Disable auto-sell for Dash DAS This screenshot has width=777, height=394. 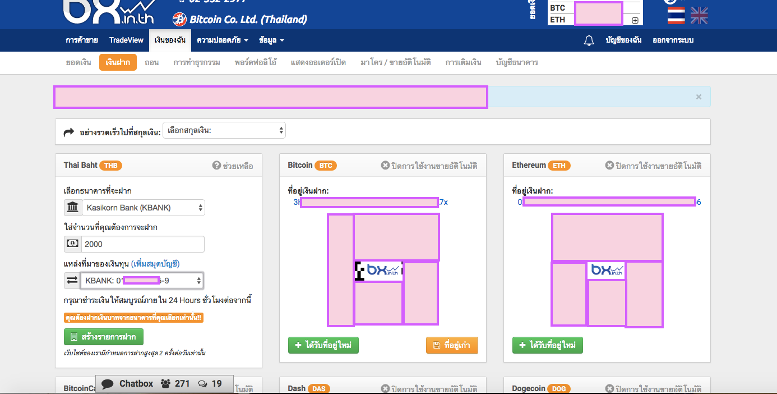pos(429,388)
